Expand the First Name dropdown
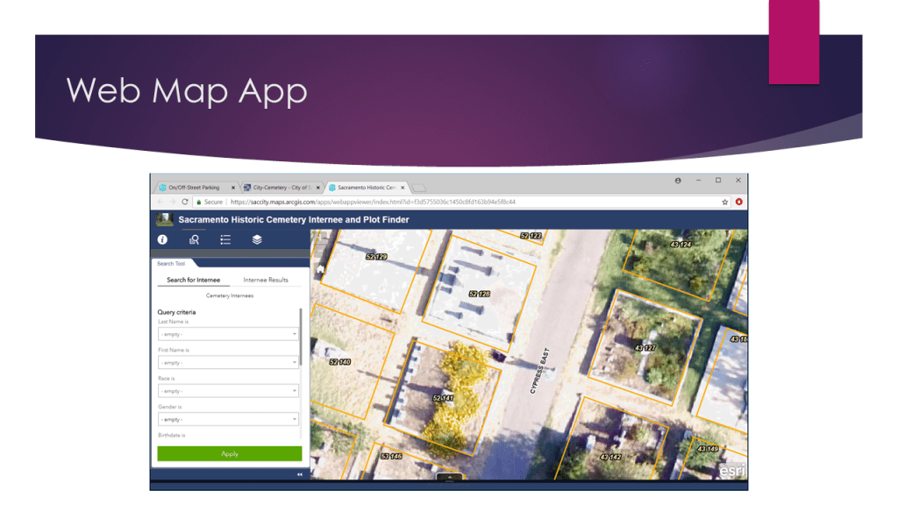 click(x=228, y=362)
